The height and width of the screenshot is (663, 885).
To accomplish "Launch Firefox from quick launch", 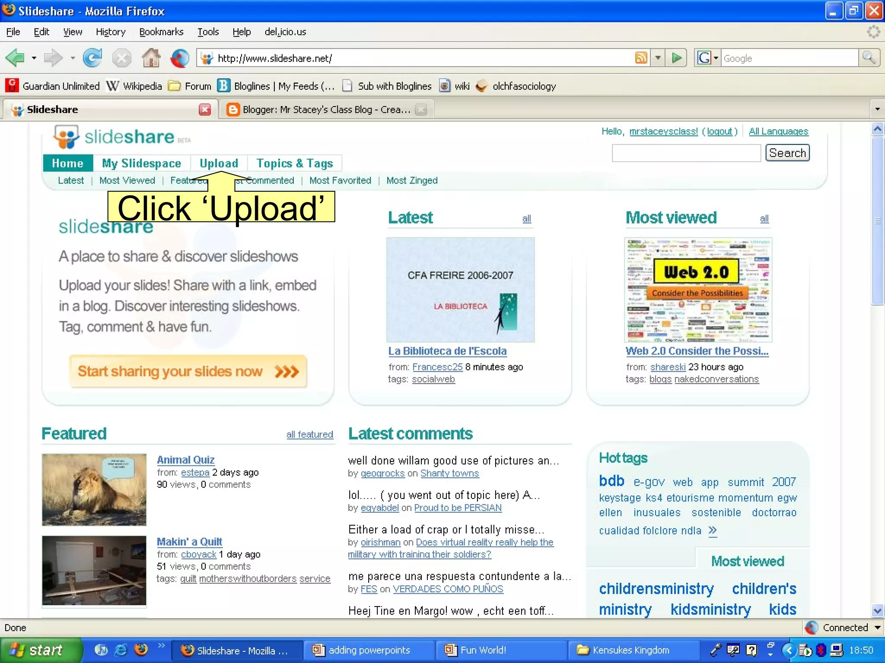I will click(x=141, y=650).
